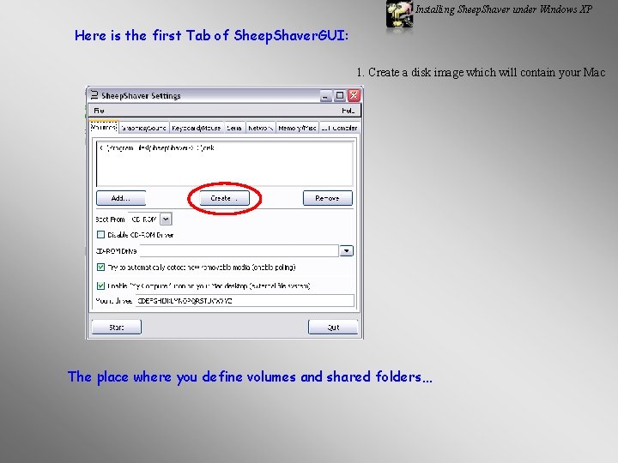Click the SheepShaver Settings title bar icon
The height and width of the screenshot is (463, 618).
[94, 95]
